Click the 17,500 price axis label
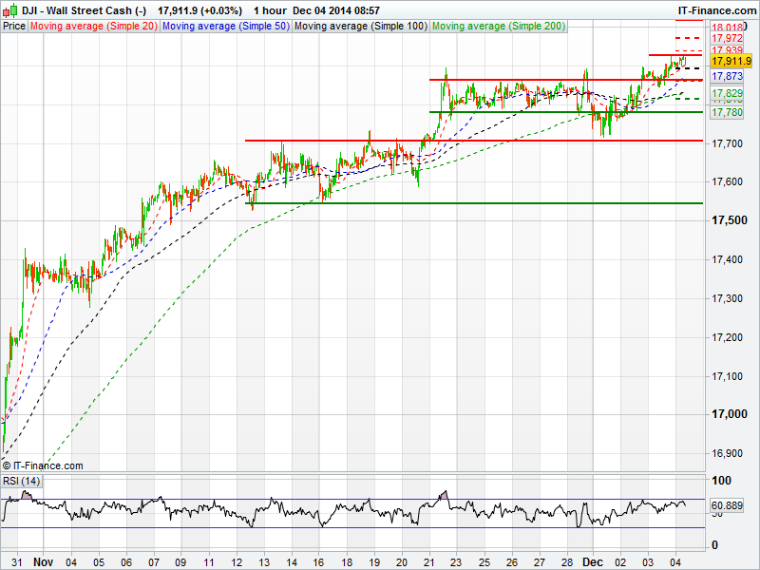 729,220
